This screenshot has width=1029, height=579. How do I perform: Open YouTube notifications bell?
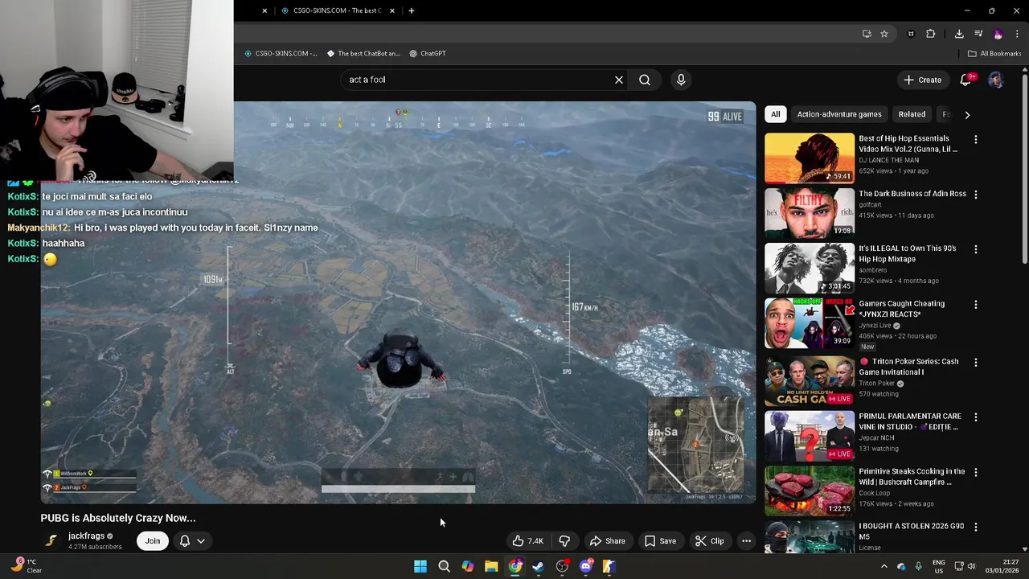(x=966, y=80)
